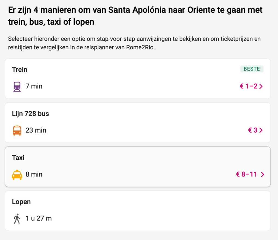Screen dimensions: 278x240
Task: Click the orange bus icon
Action: pos(17,130)
